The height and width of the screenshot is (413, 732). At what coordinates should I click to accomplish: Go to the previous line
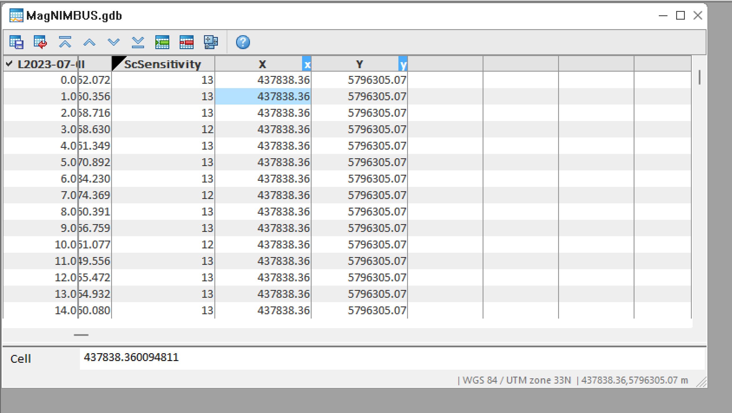(90, 43)
